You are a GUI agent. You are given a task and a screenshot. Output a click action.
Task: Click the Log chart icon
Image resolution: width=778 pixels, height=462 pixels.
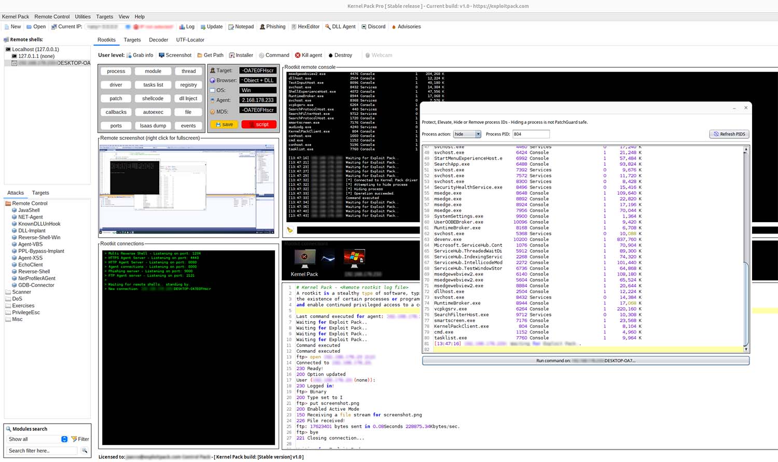(x=182, y=27)
